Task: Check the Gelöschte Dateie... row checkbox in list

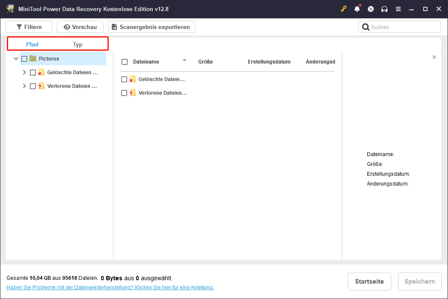Action: 124,79
